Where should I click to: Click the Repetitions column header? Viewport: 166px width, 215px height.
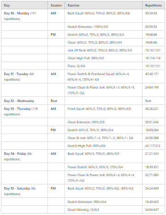[154, 5]
